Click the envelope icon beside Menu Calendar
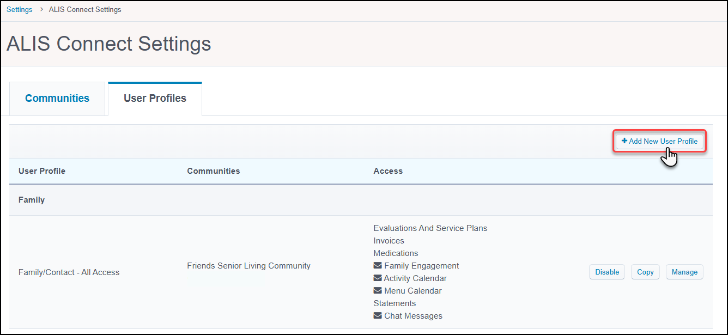 coord(377,290)
